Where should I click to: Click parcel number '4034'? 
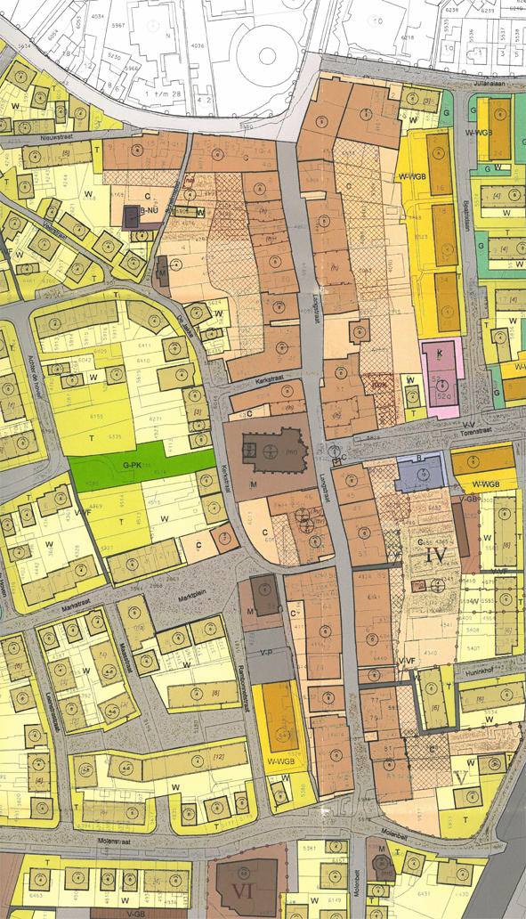[98, 16]
